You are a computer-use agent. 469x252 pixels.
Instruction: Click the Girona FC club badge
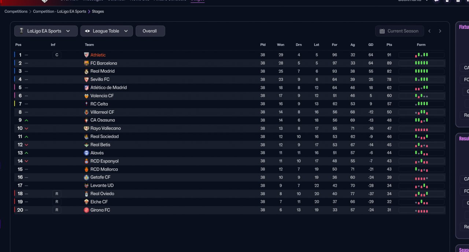pos(86,210)
